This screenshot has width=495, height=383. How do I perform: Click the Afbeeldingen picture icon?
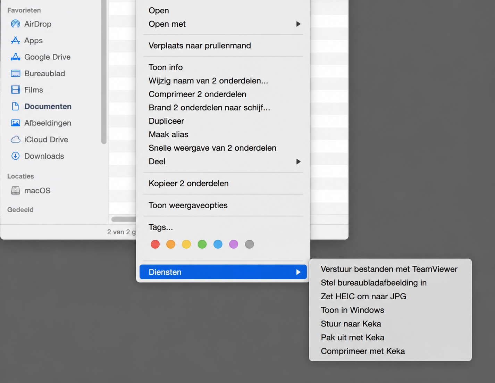(x=15, y=123)
